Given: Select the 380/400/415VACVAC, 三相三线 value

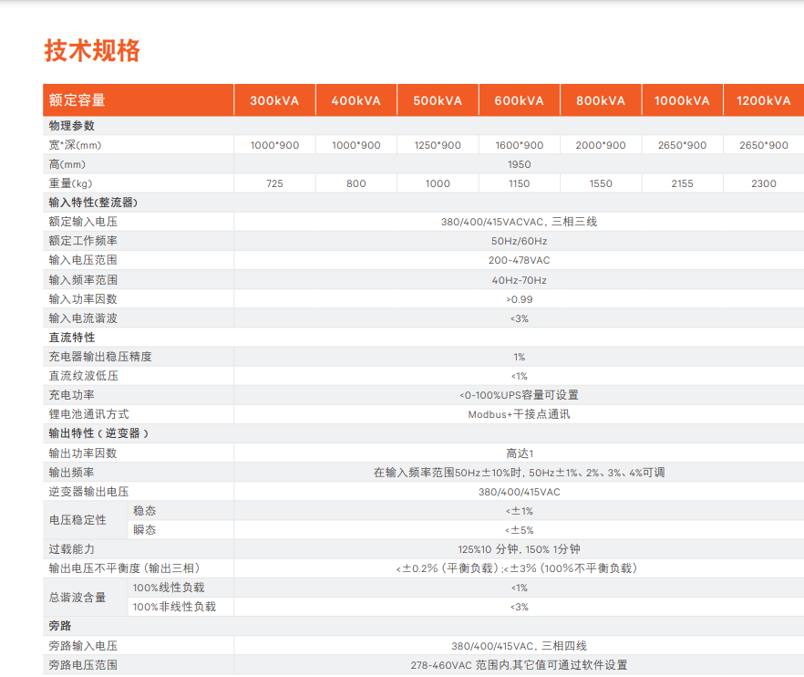Looking at the screenshot, I should coord(519,222).
